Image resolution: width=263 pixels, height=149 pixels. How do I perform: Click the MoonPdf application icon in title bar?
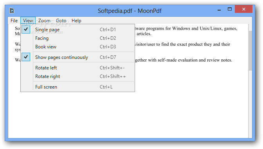coord(12,11)
